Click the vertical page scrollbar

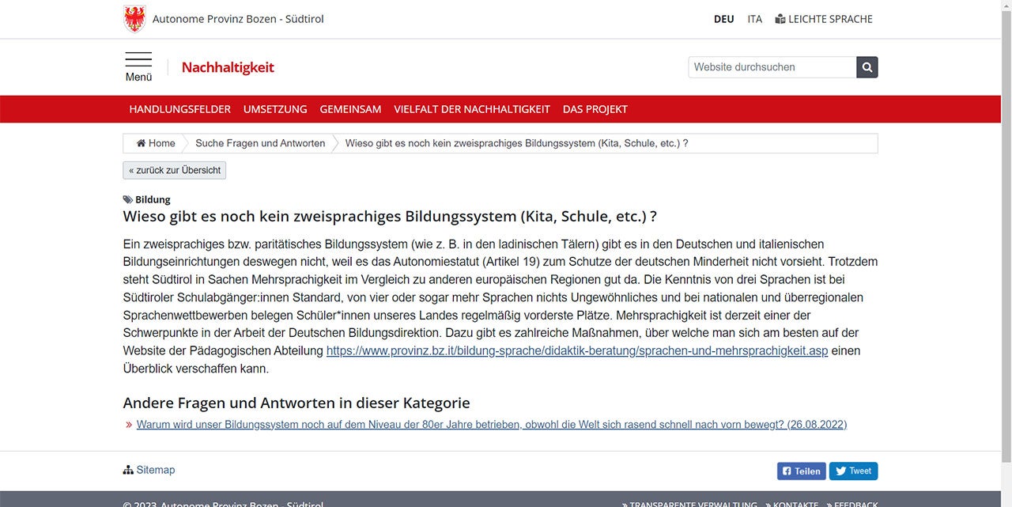click(x=1006, y=237)
